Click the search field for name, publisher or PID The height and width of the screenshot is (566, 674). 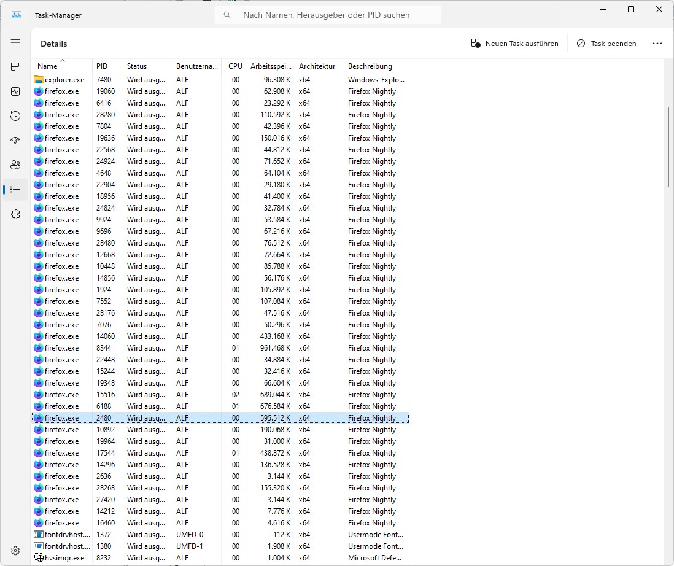[328, 15]
